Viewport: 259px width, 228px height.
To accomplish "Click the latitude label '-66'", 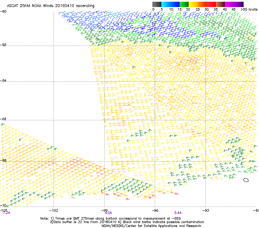I will [x=3, y=119].
